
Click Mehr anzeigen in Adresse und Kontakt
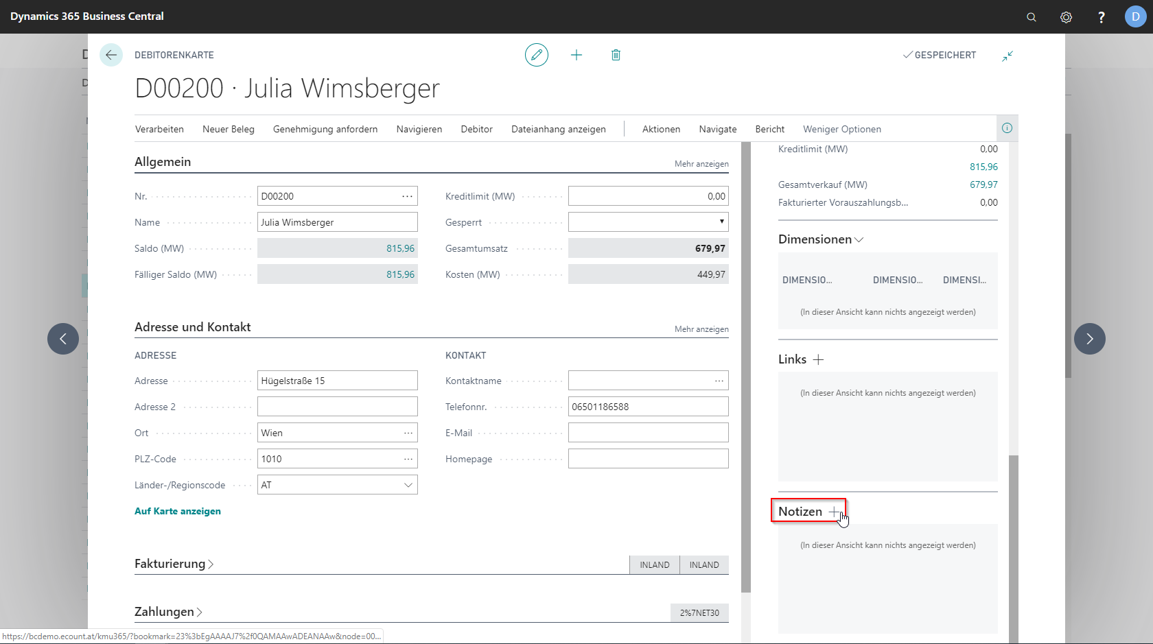tap(701, 329)
